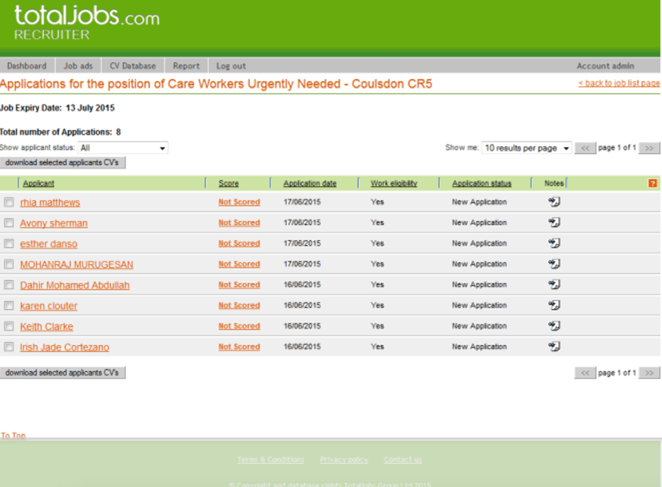The image size is (662, 487).
Task: Open notes icon for Irish Jade Cortezano
Action: 553,346
